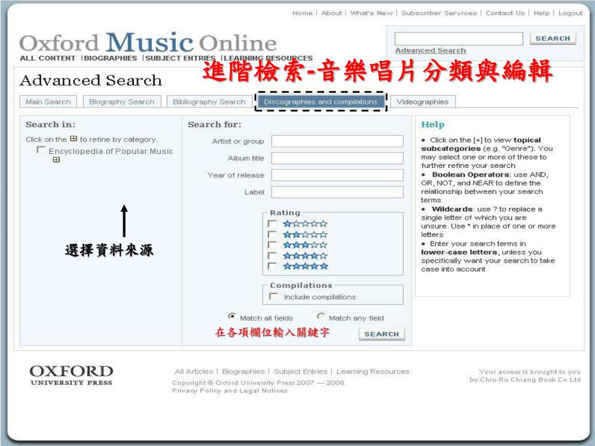The image size is (595, 446).
Task: Click the one-star rating icon
Action: click(x=305, y=224)
